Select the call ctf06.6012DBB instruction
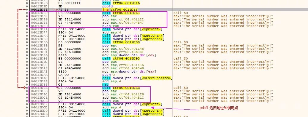The height and width of the screenshot is (117, 308). pyautogui.click(x=121, y=88)
